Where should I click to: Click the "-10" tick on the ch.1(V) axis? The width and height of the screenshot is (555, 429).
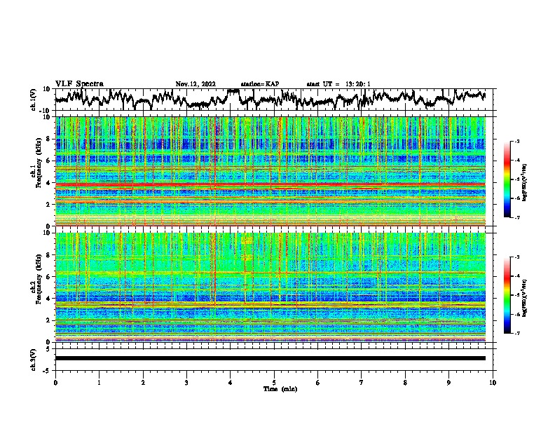pyautogui.click(x=46, y=111)
